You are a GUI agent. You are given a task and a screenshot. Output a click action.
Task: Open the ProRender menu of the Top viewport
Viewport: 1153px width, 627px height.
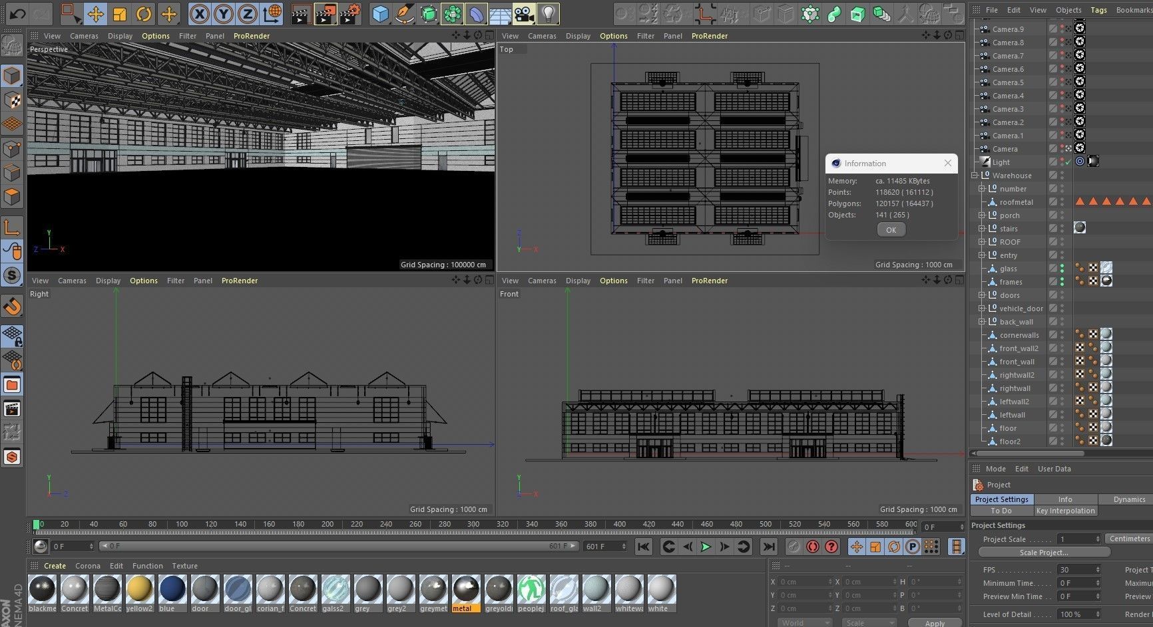[x=710, y=36]
